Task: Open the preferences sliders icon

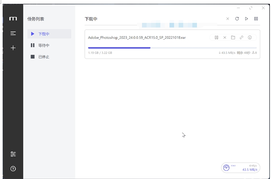Action: 13,154
